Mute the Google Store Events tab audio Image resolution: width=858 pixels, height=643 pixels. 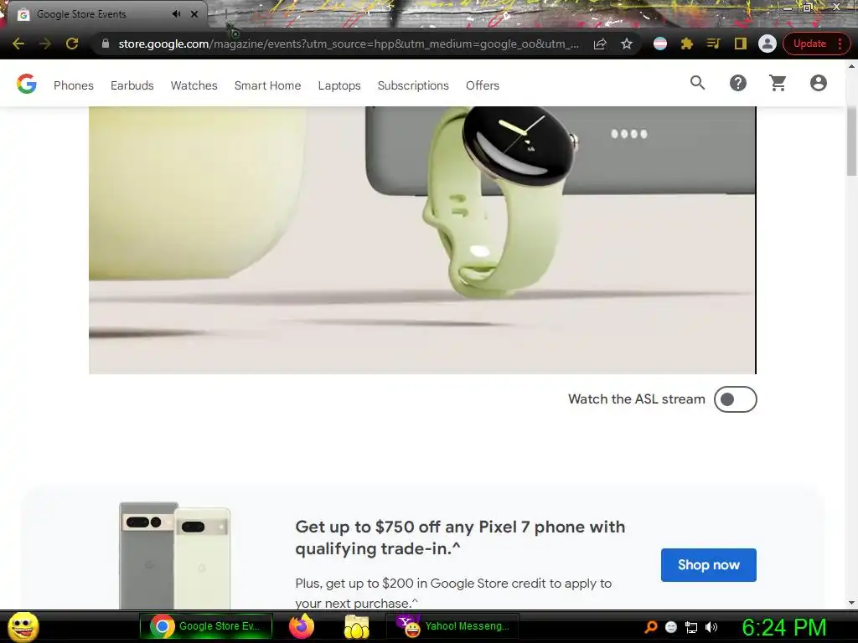(x=176, y=14)
